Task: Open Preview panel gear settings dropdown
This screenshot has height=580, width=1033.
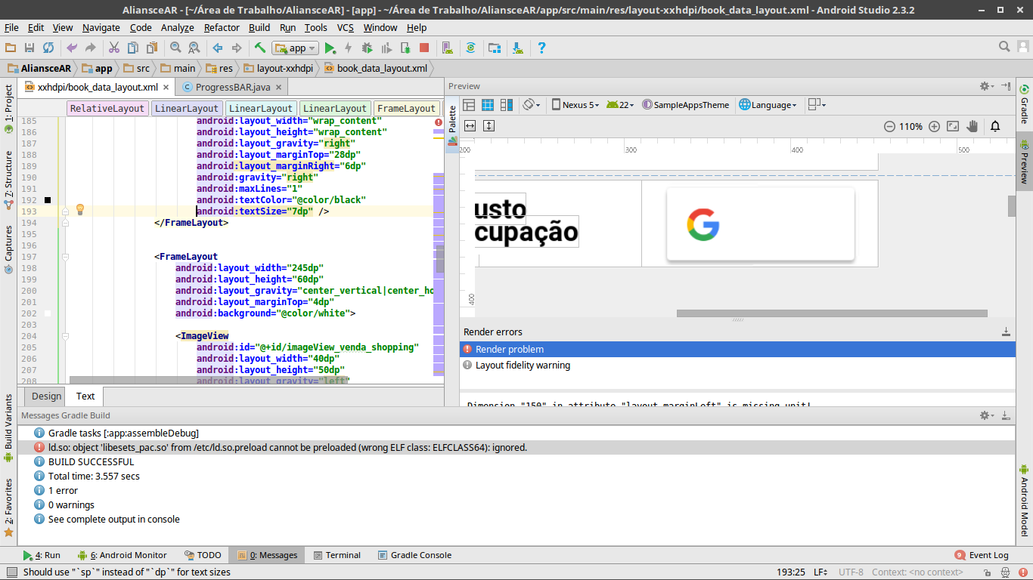Action: click(986, 86)
